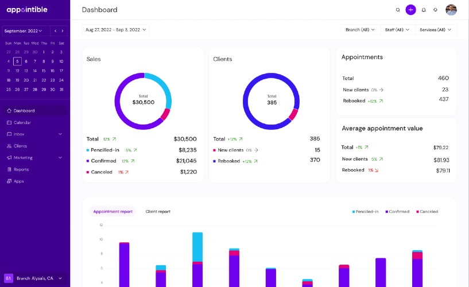Toggle the Canceled legend swatch in chart
Image resolution: width=469 pixels, height=287 pixels.
click(x=417, y=212)
